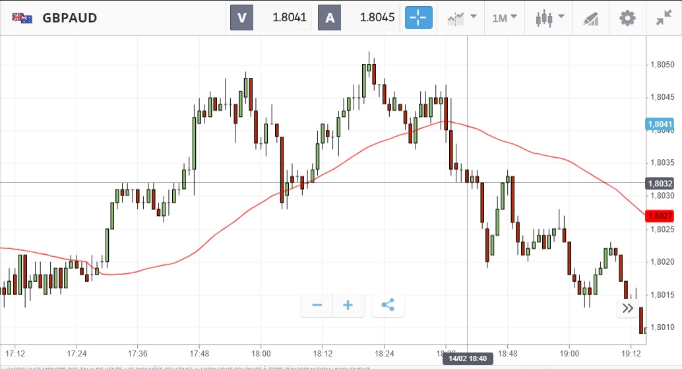
Task: Click the 18:00 time axis label
Action: tap(261, 353)
